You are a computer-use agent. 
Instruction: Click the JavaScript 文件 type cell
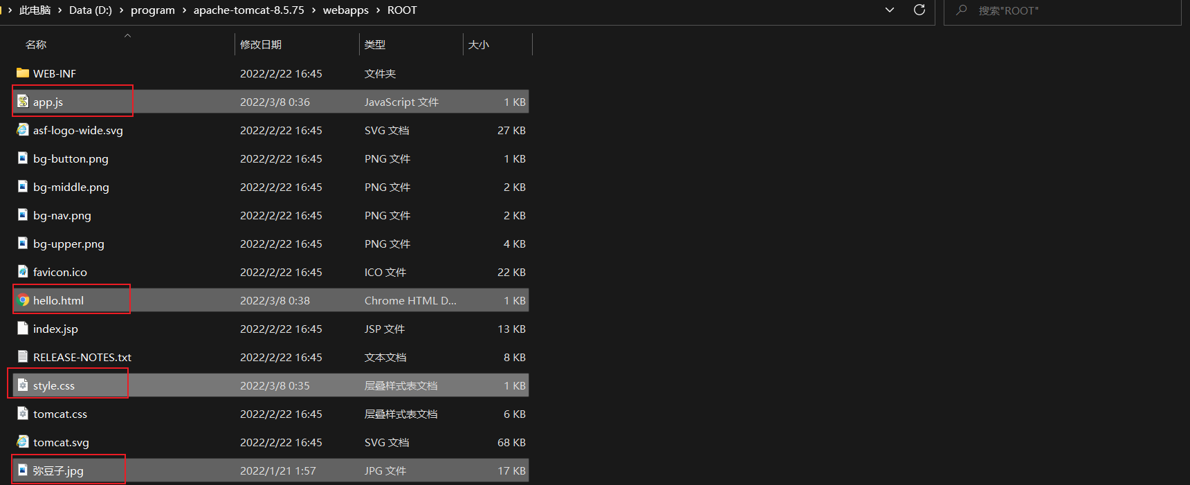pyautogui.click(x=401, y=102)
